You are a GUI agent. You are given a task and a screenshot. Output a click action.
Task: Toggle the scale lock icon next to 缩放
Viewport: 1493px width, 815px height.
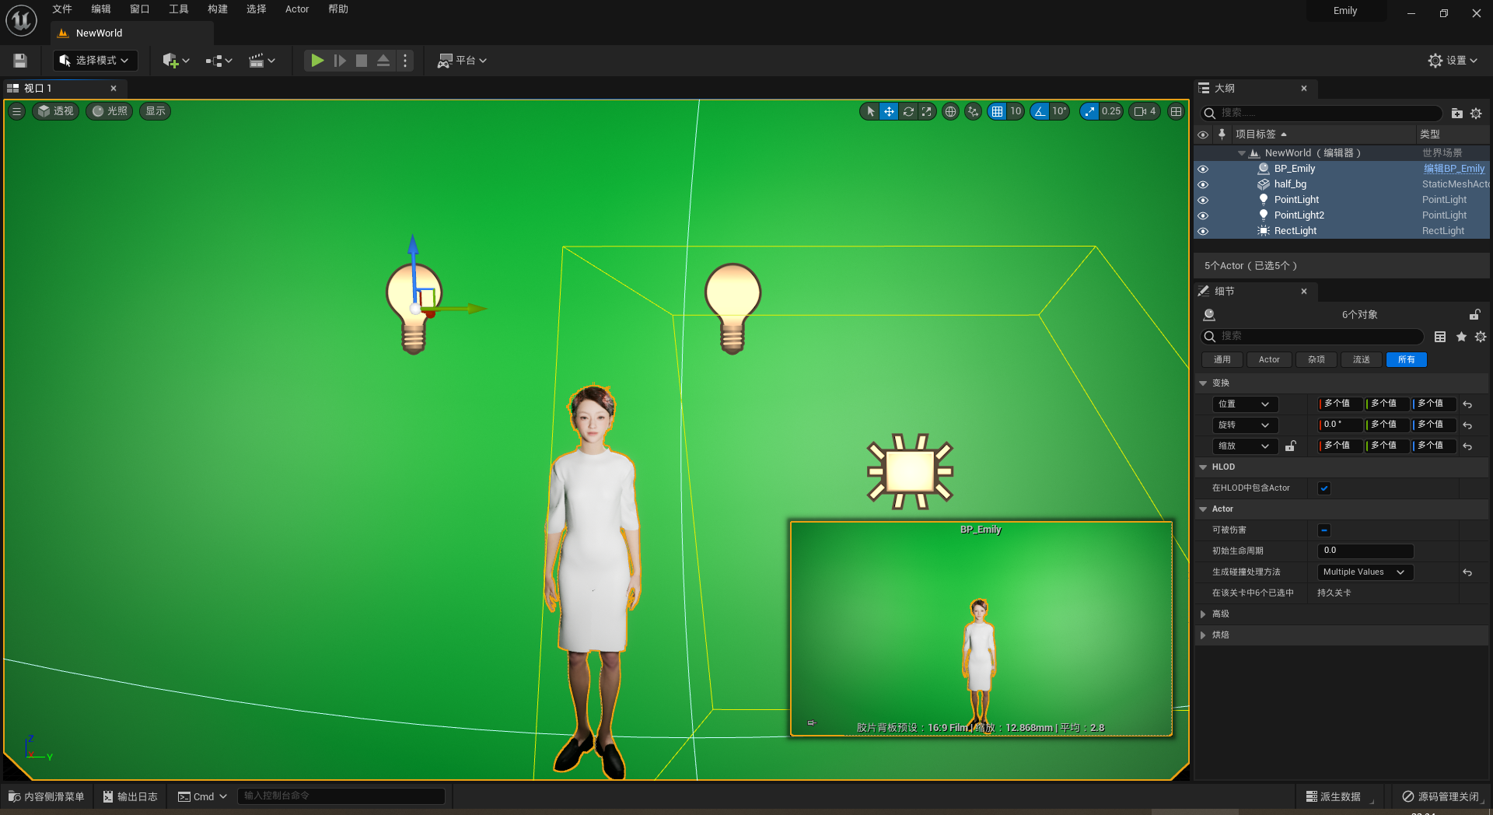[x=1290, y=446]
